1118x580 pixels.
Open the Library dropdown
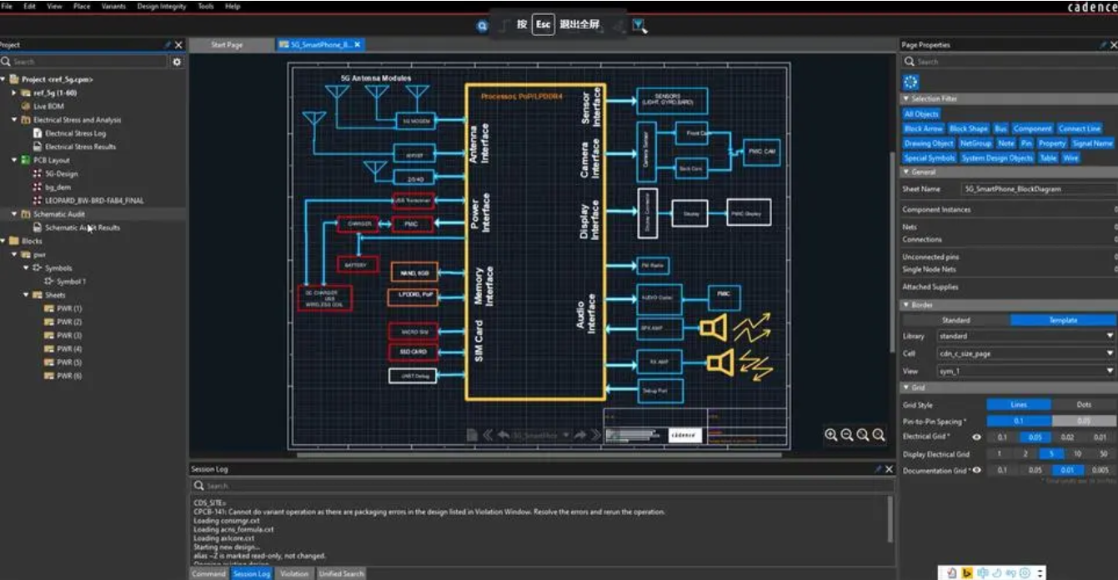(1025, 336)
